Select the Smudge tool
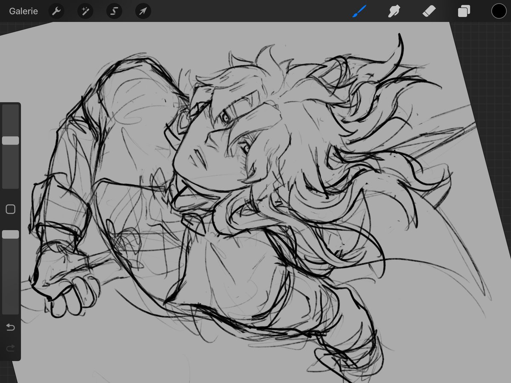Image resolution: width=511 pixels, height=383 pixels. [x=394, y=11]
